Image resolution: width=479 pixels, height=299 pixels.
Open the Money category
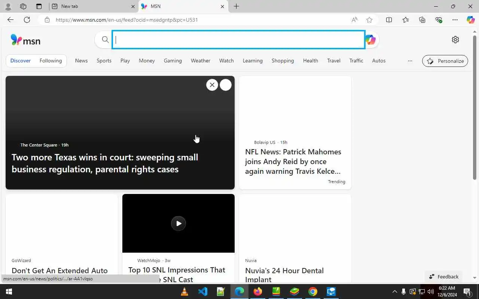tap(147, 61)
